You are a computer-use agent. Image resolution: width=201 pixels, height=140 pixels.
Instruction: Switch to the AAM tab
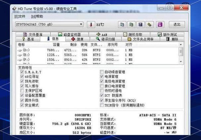coord(102,35)
